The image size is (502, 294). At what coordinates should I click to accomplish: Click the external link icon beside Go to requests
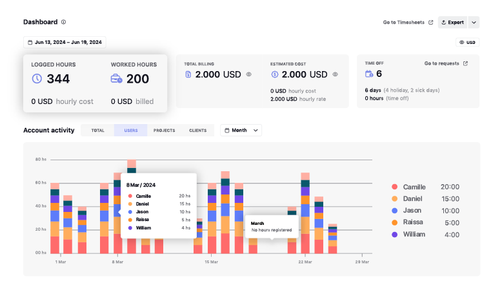466,63
